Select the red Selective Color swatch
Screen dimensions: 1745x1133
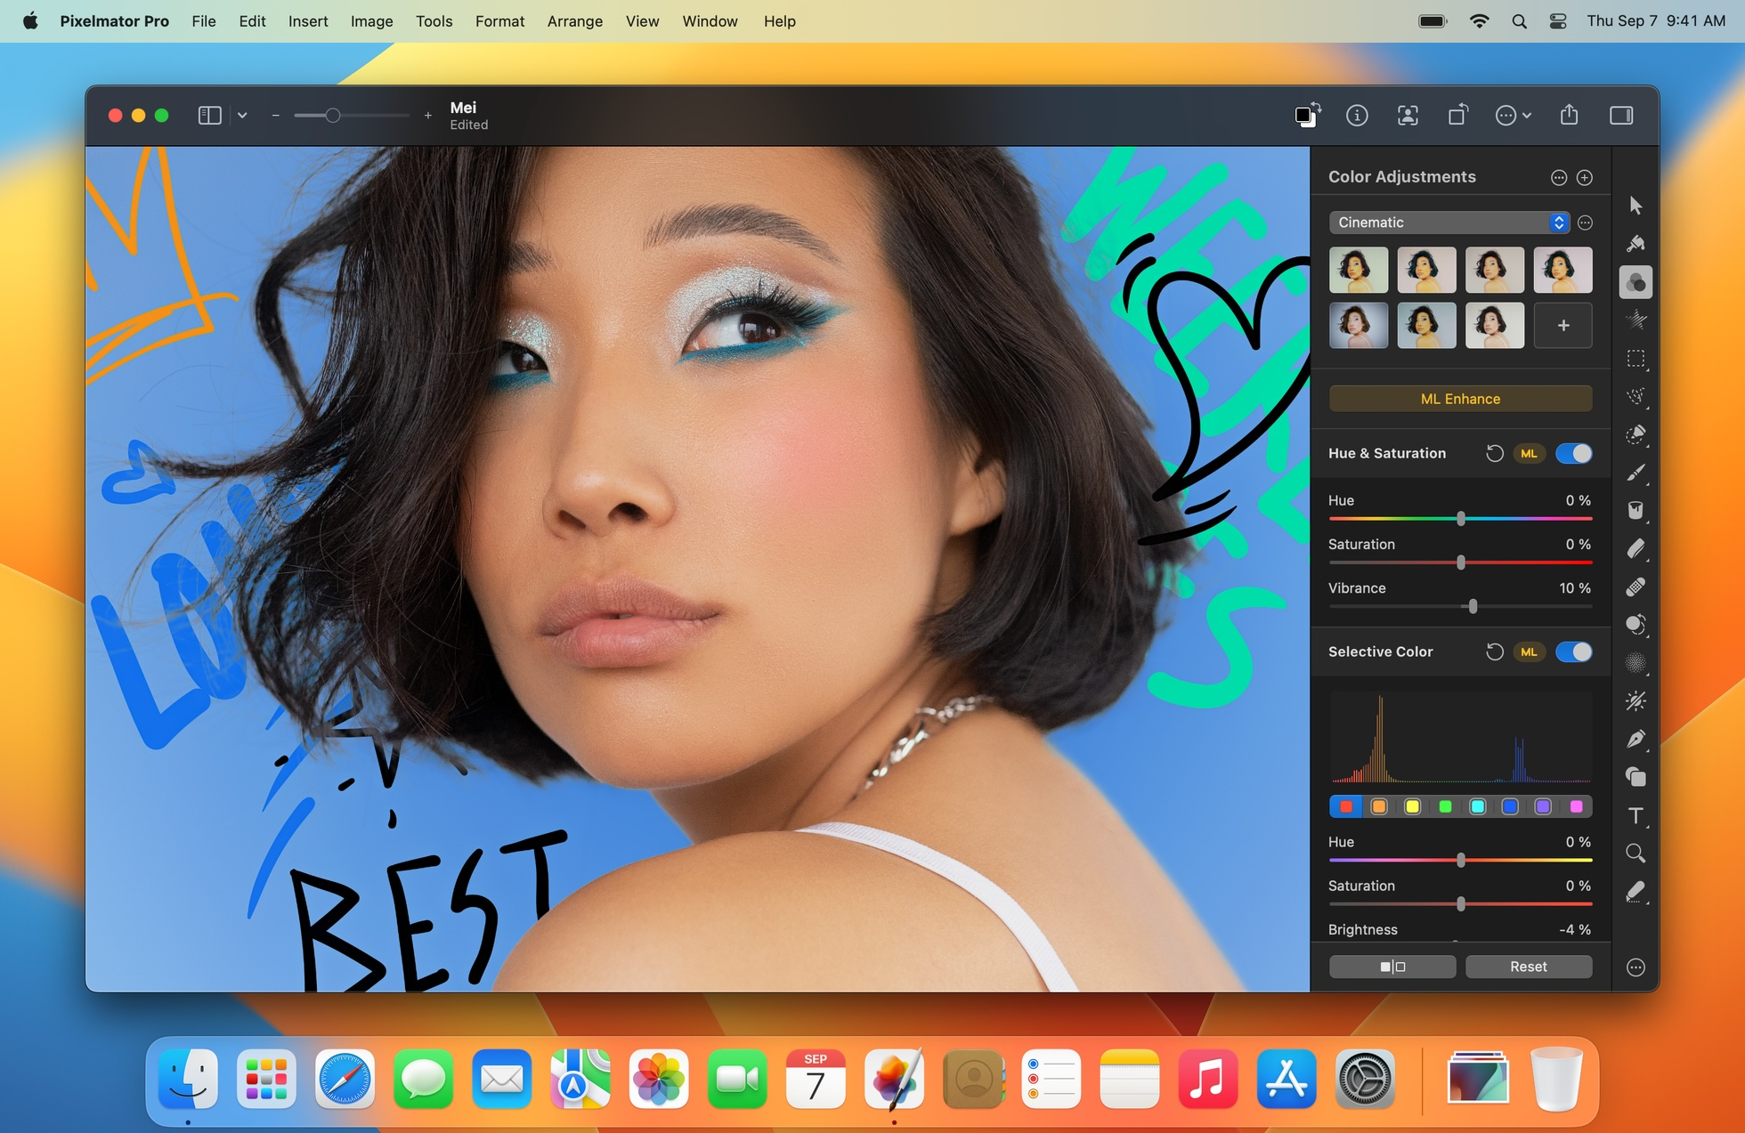(x=1346, y=806)
